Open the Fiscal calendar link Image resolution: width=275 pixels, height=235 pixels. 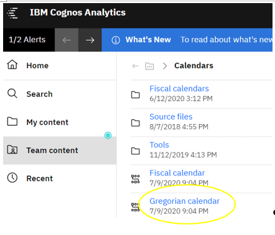[x=177, y=173]
